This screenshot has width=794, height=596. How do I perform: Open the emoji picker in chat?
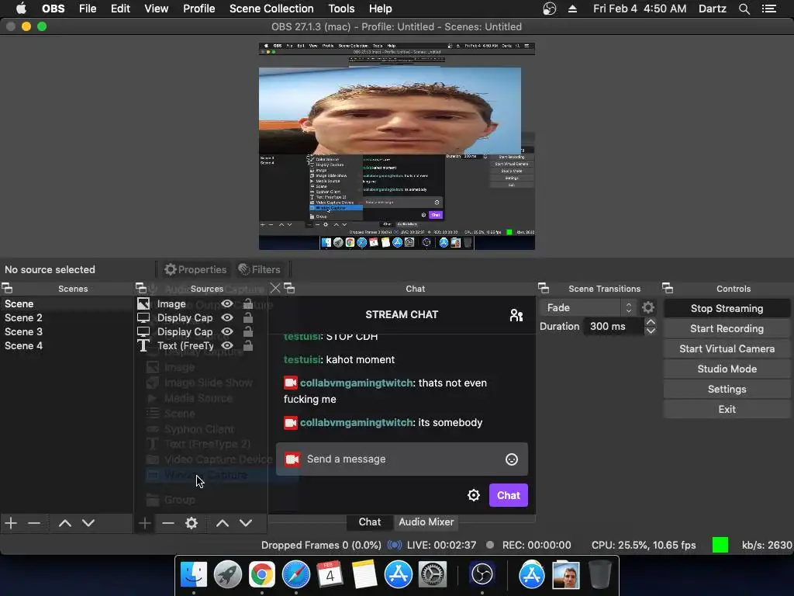pyautogui.click(x=512, y=459)
